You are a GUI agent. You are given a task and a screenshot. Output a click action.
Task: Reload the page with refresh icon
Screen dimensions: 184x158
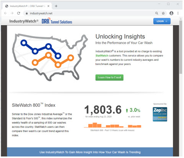pyautogui.click(x=19, y=13)
